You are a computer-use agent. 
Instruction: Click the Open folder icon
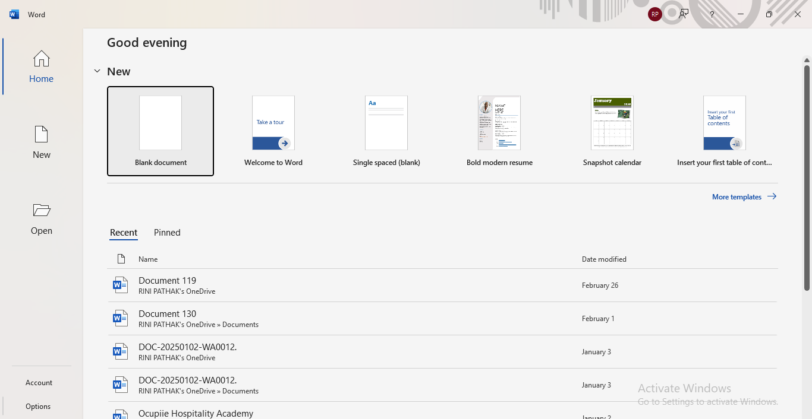click(x=41, y=211)
